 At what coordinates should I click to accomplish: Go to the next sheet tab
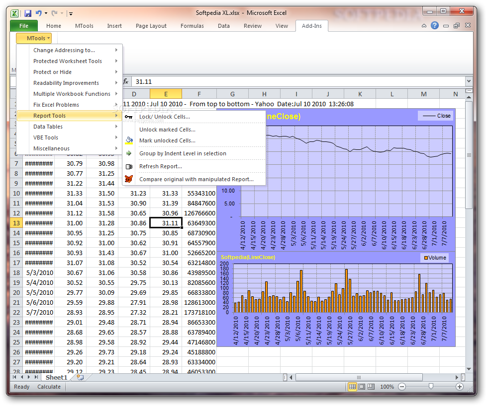coord(29,377)
